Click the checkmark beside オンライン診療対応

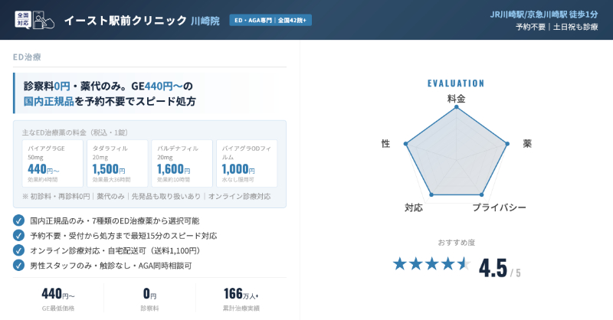pos(19,250)
